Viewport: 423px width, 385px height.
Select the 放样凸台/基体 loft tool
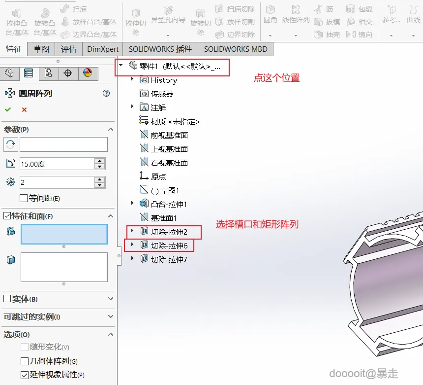click(89, 22)
